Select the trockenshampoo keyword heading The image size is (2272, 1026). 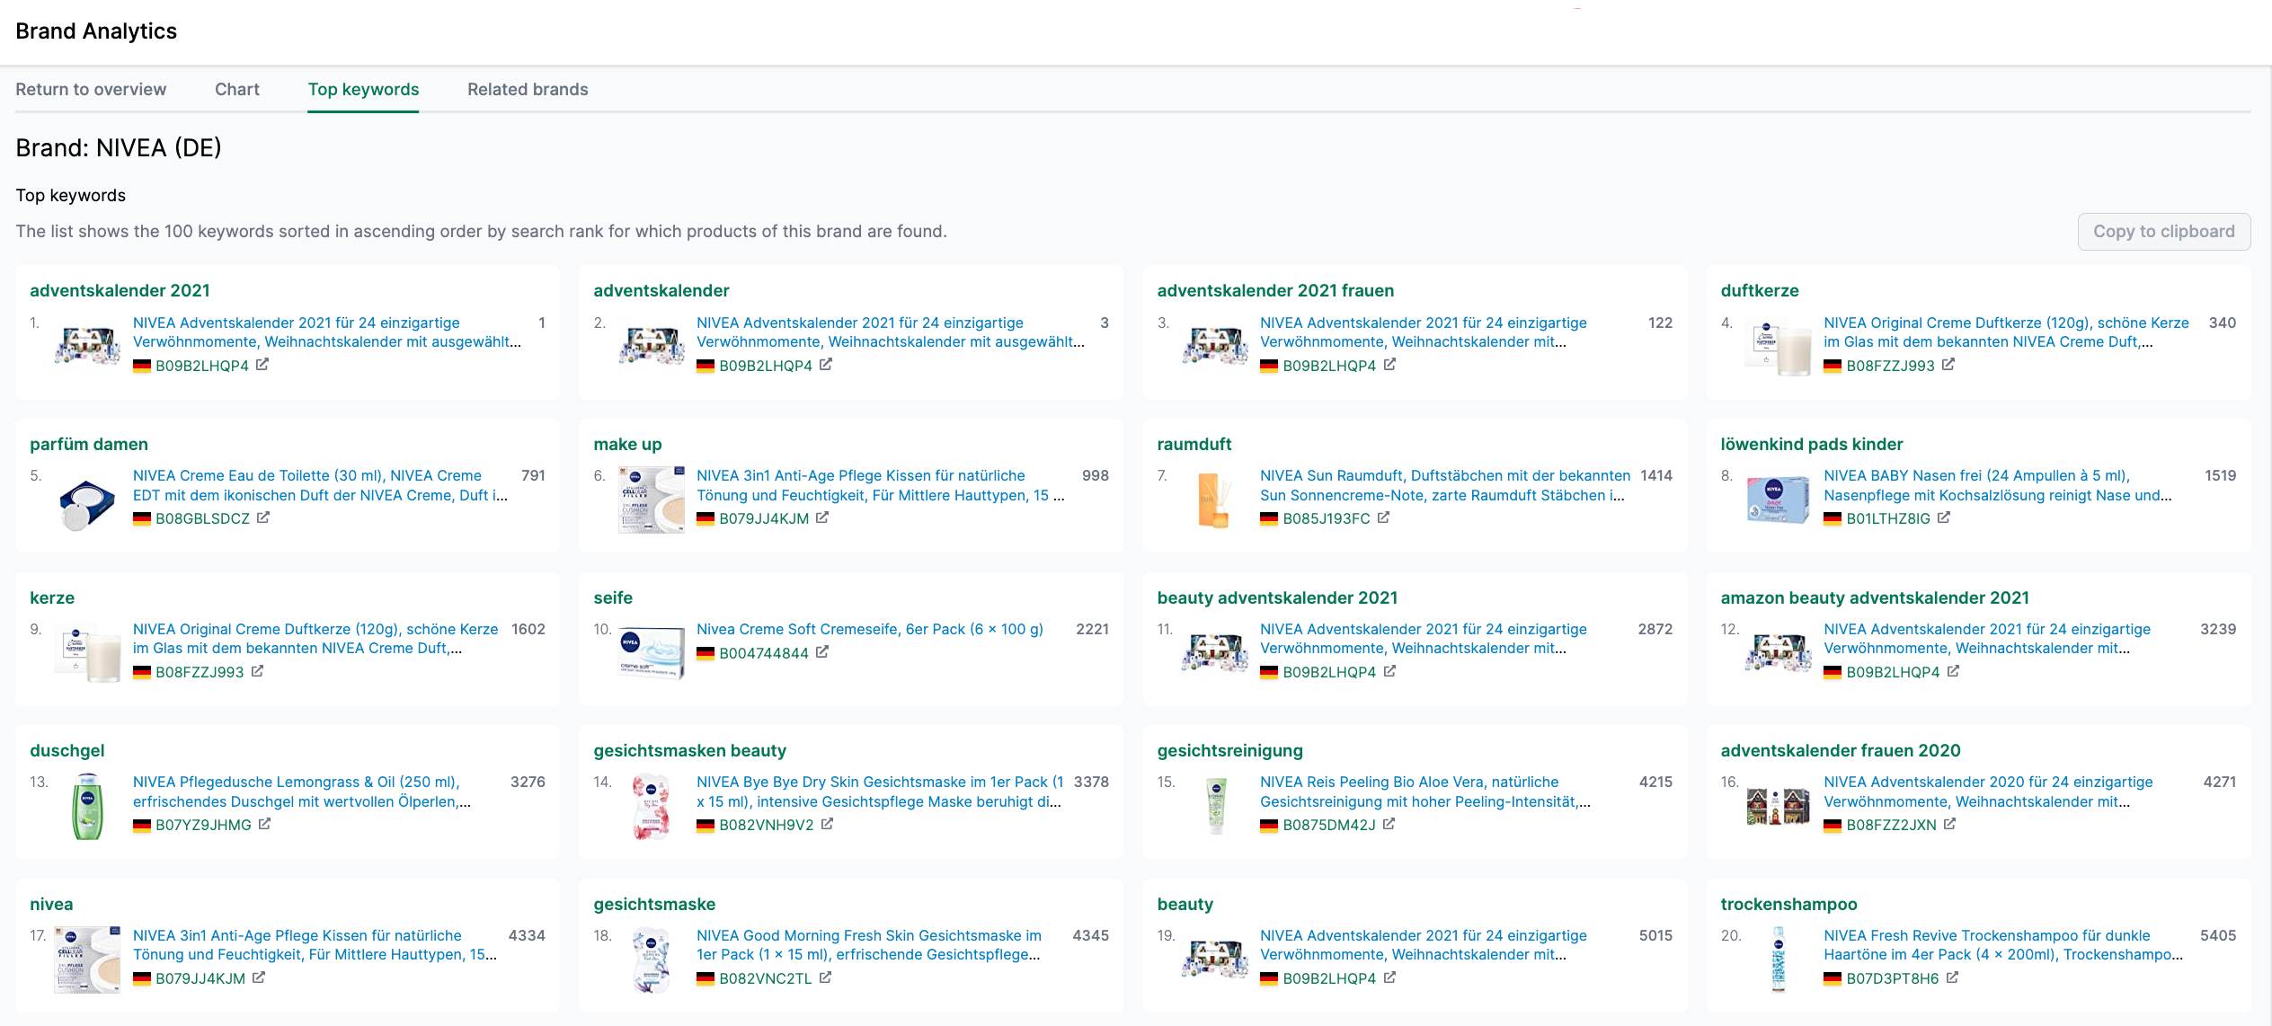1788,904
